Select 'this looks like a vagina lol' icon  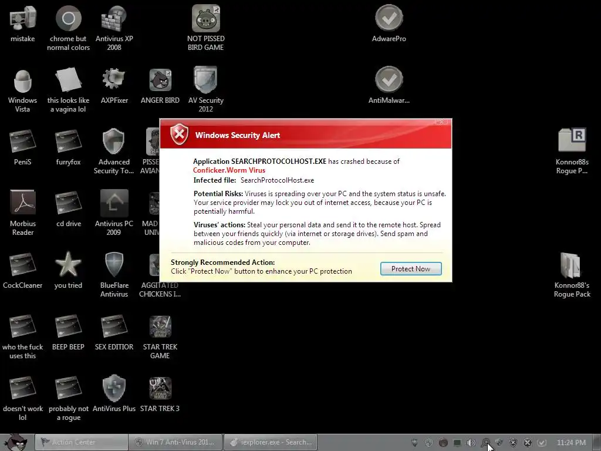pyautogui.click(x=68, y=90)
